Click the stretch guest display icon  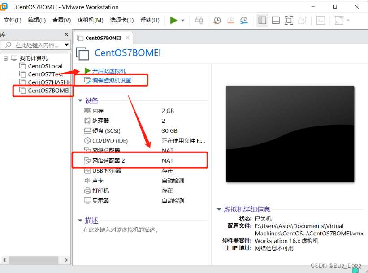(339, 21)
